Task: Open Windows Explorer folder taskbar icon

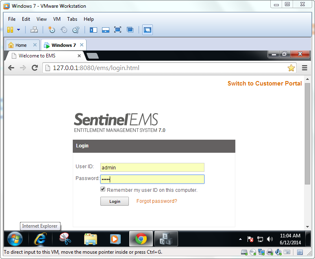Action: coord(91,239)
